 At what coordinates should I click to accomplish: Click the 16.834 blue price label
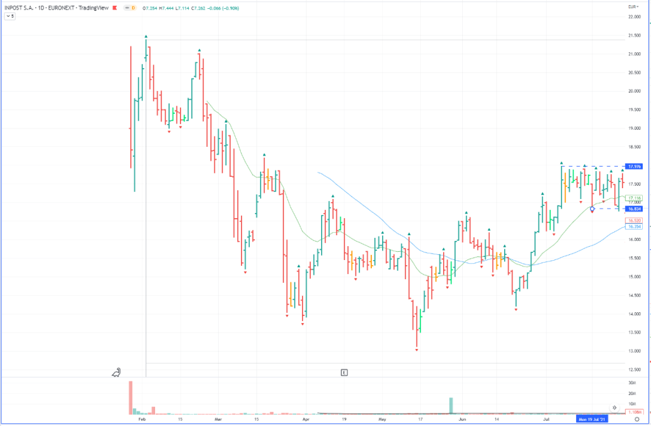(x=634, y=208)
